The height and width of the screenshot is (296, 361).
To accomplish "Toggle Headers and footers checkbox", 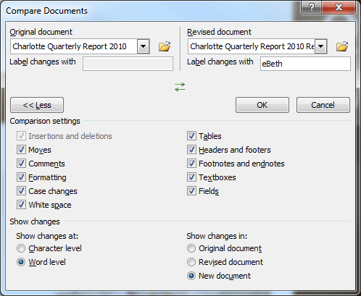I will tap(191, 150).
